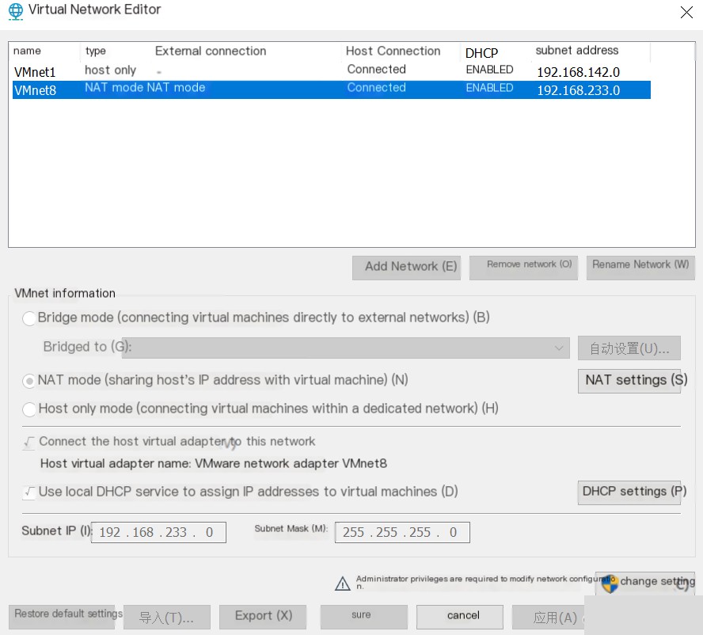Image resolution: width=703 pixels, height=635 pixels.
Task: Select Host only mode radio button
Action: click(29, 409)
